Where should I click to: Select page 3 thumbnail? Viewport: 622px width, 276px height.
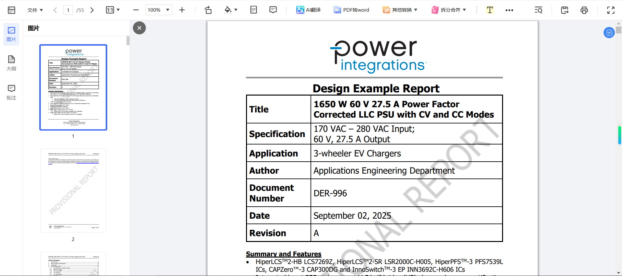73,264
